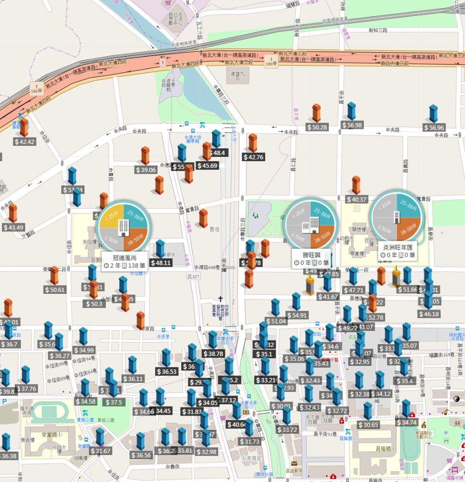Click the $32.72 price label
The image size is (465, 482).
click(337, 411)
